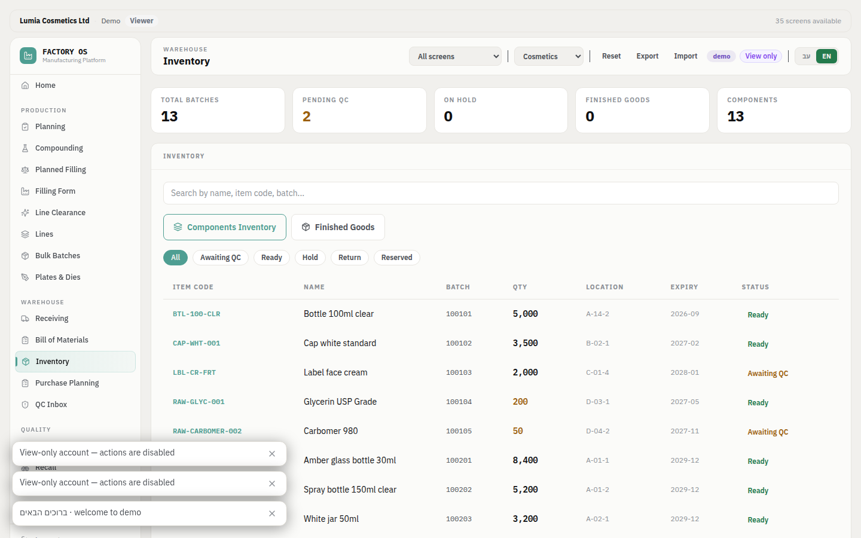Dismiss the first view-only account notification
Viewport: 861px width, 538px height.
[x=272, y=454]
